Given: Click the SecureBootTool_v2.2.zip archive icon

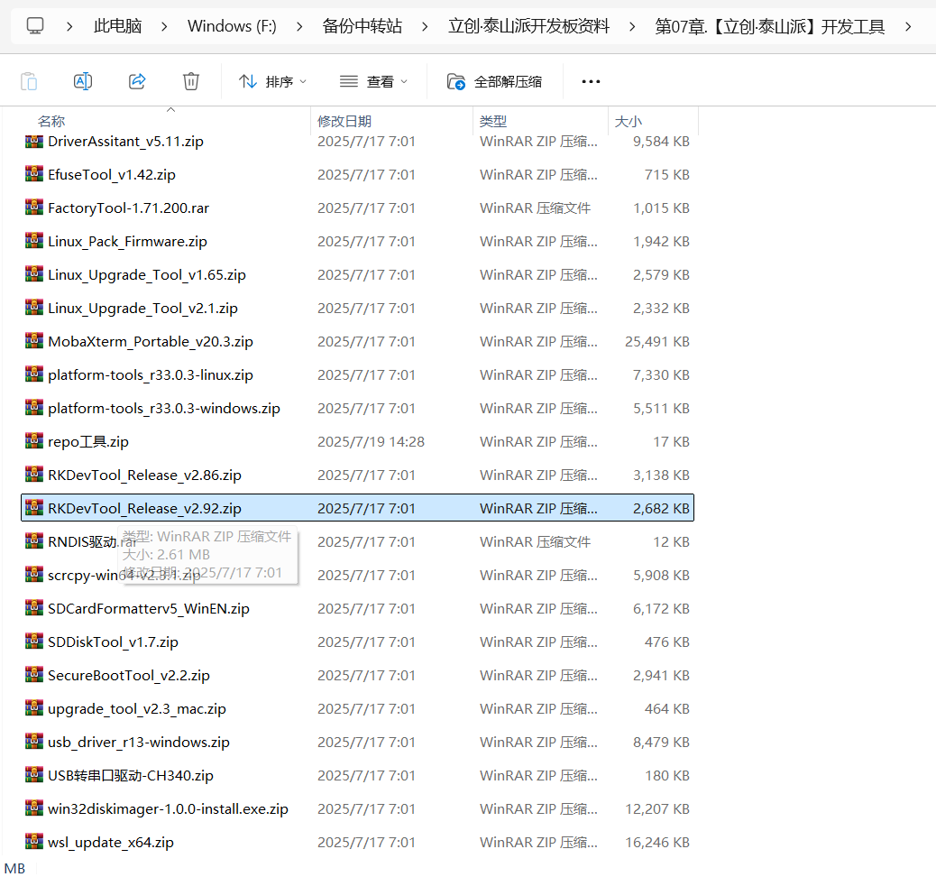Looking at the screenshot, I should tap(34, 676).
